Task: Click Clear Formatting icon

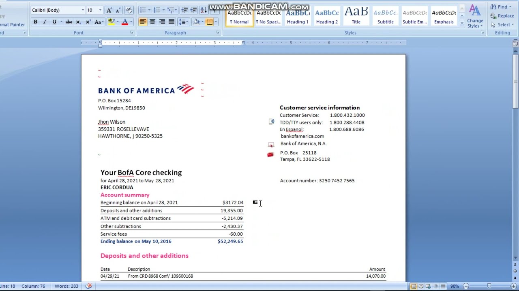Action: coord(129,10)
